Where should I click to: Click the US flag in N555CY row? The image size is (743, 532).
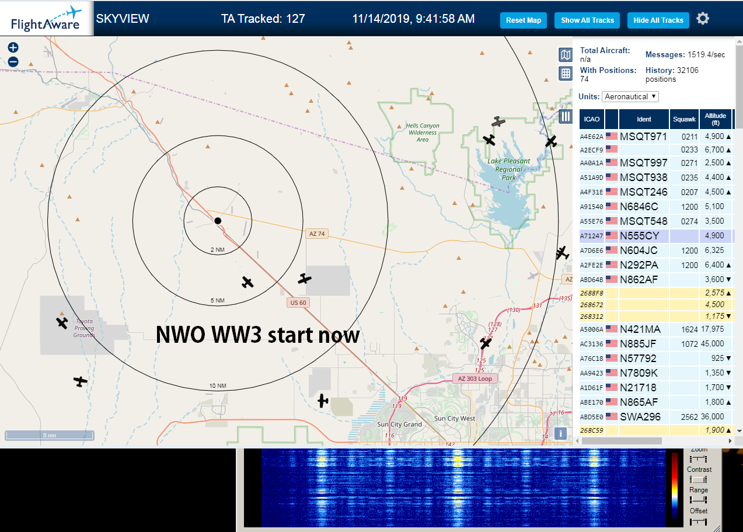(x=612, y=235)
